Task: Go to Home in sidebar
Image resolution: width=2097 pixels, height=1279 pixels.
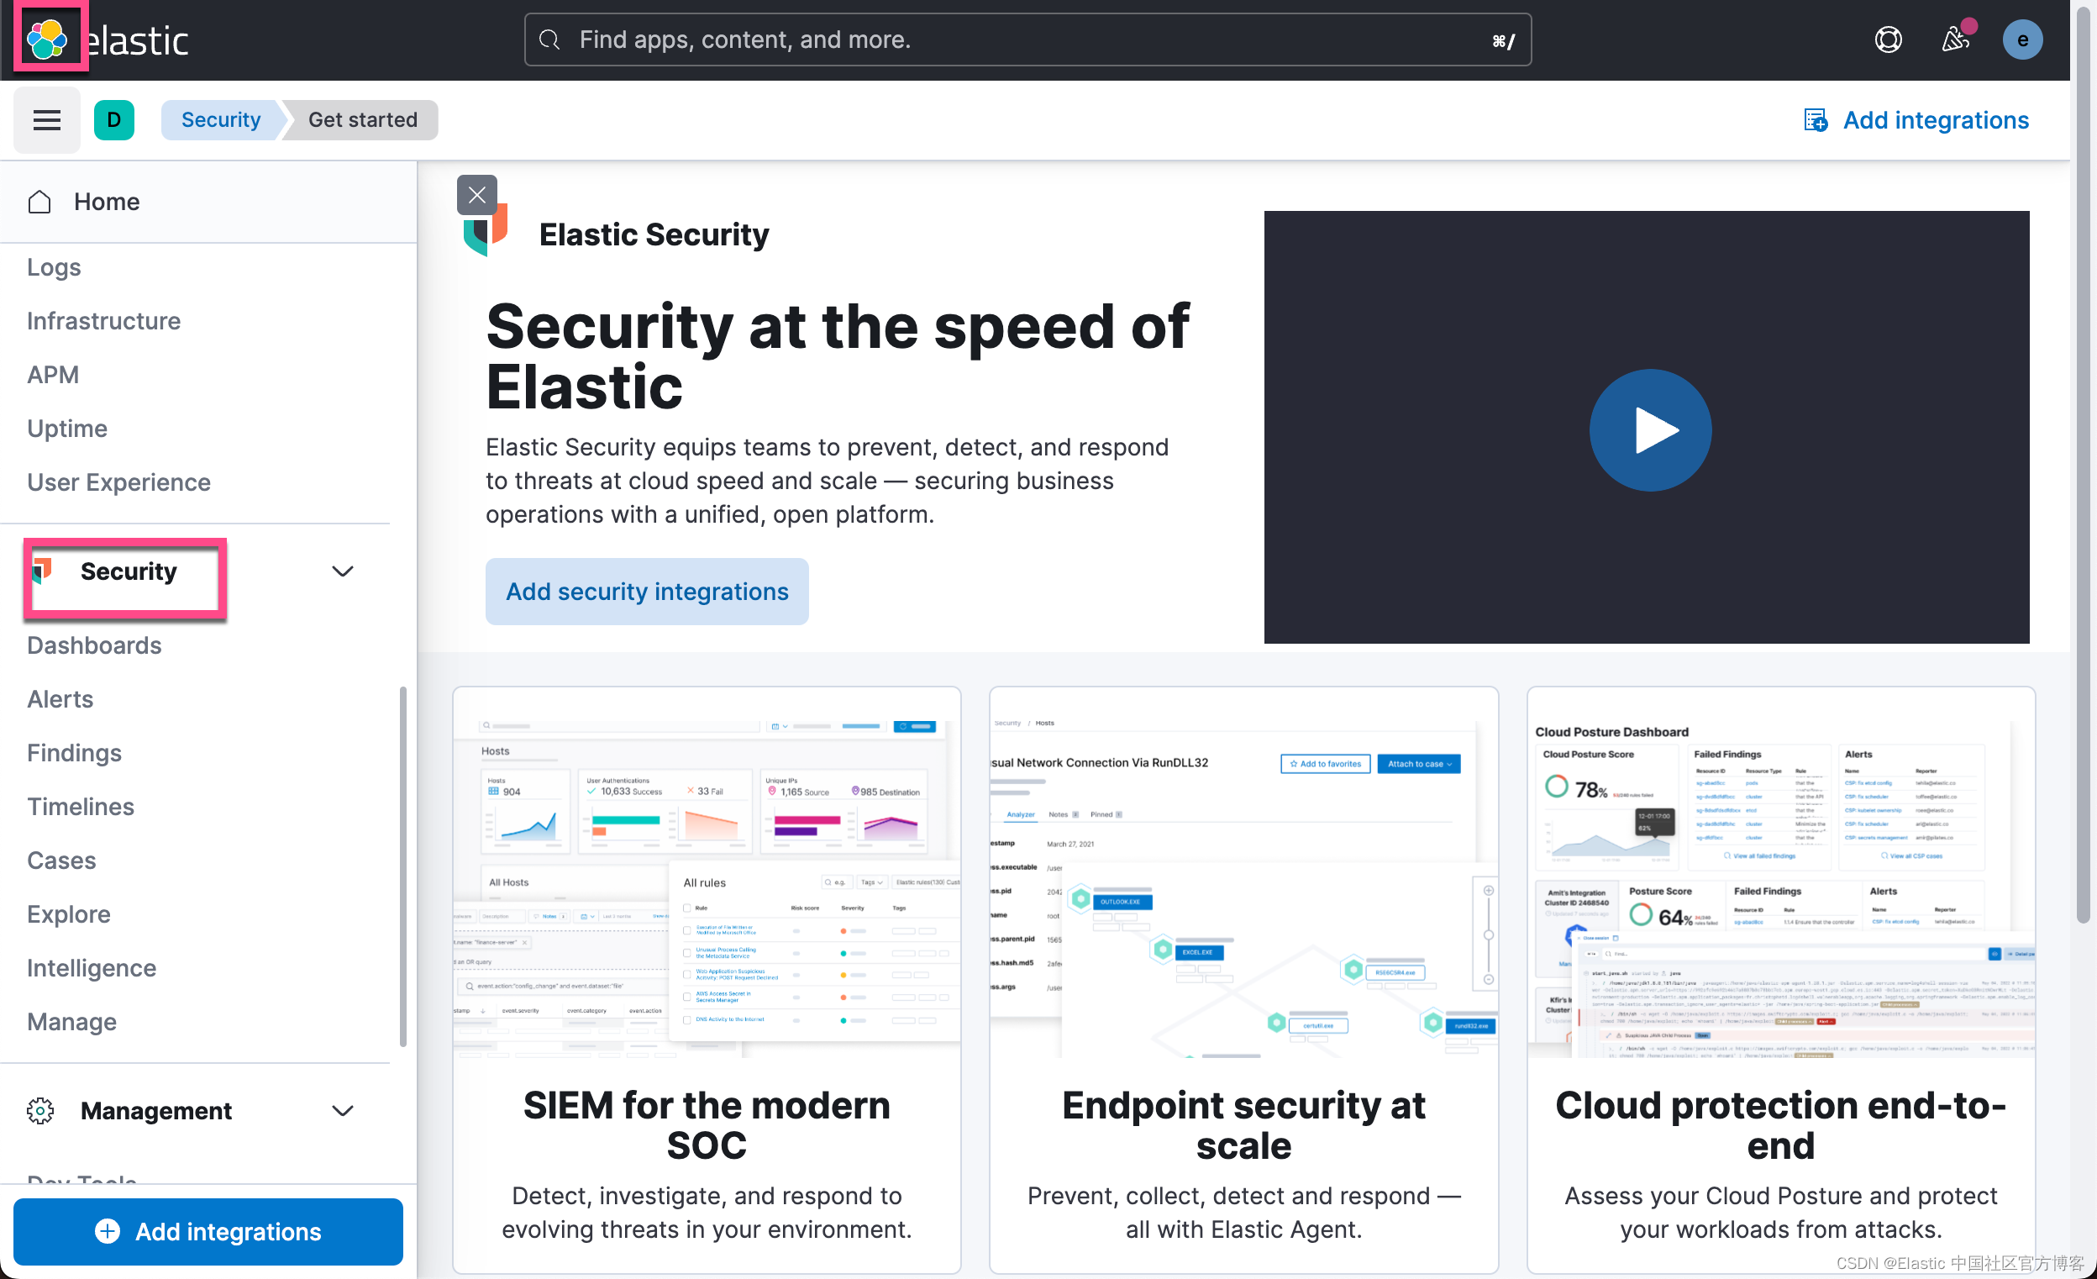Action: tap(107, 202)
